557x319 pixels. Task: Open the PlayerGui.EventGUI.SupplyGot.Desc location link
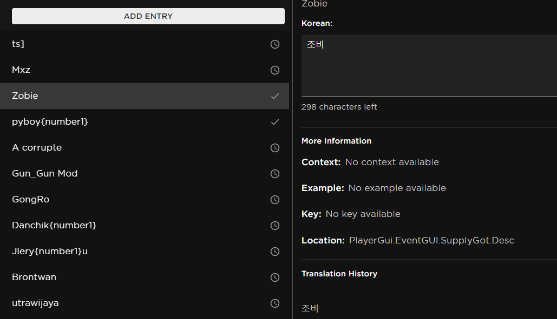tap(431, 240)
